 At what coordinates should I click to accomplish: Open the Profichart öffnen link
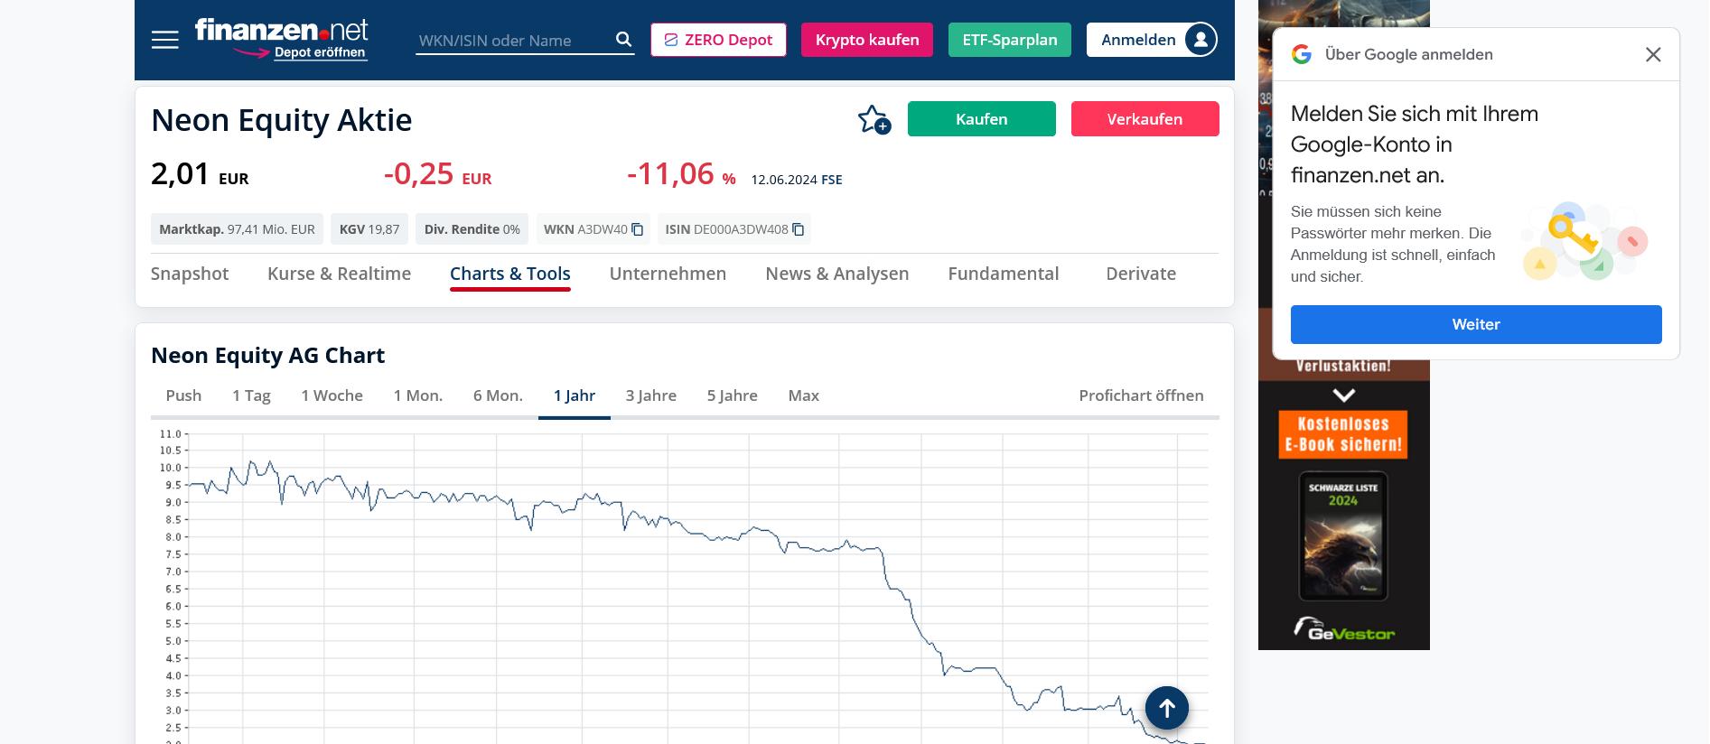pyautogui.click(x=1141, y=395)
